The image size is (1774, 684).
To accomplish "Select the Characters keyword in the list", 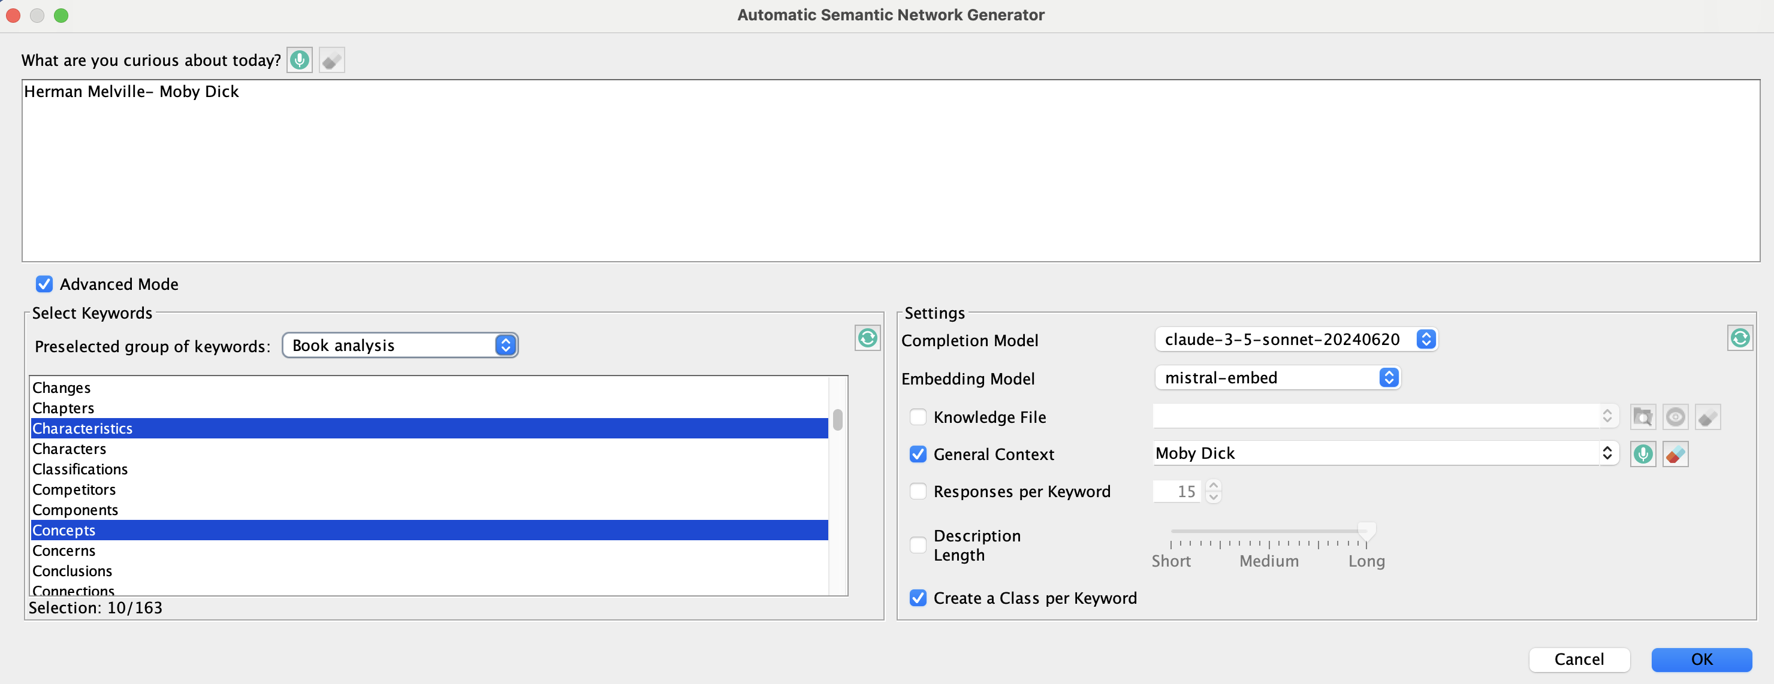I will (x=70, y=449).
